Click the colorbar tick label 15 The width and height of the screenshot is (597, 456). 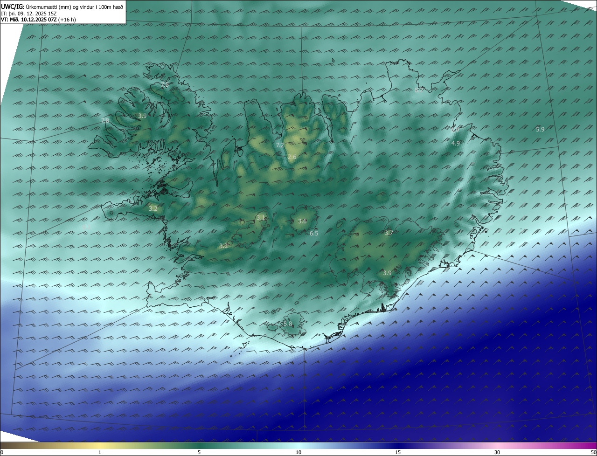coord(398,452)
